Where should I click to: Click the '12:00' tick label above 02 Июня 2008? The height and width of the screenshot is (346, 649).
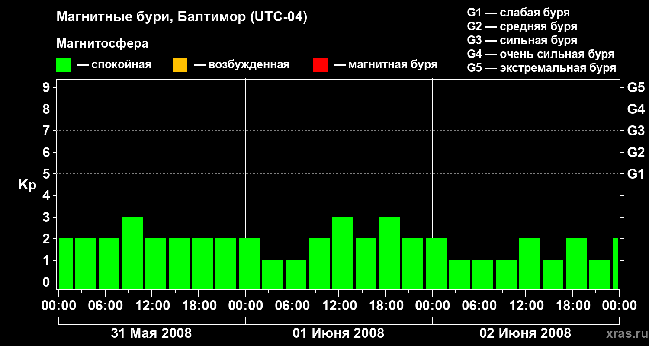pos(526,306)
